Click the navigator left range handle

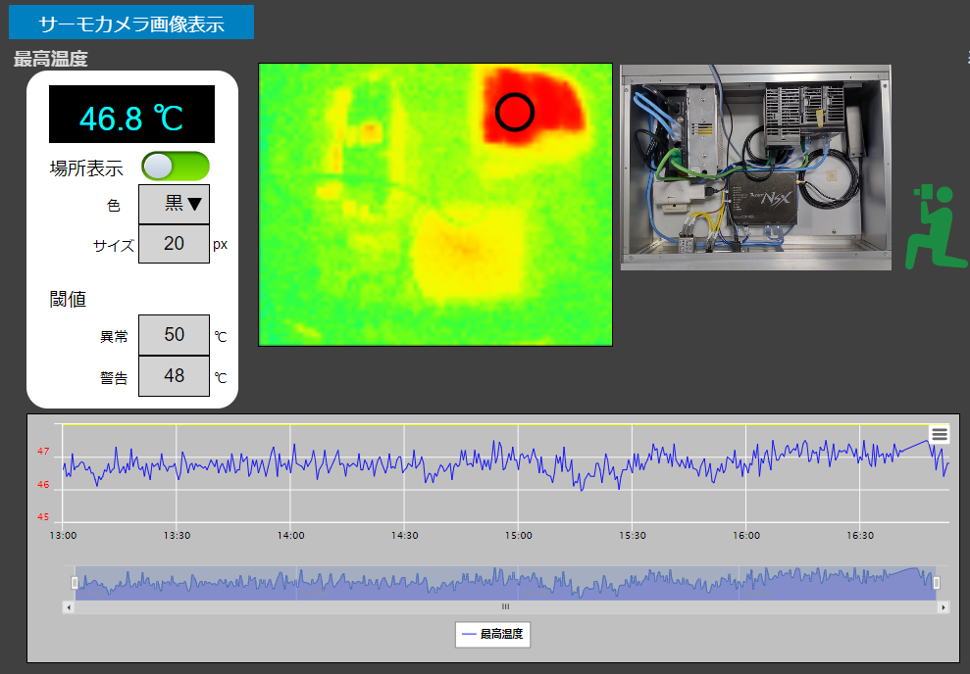75,583
